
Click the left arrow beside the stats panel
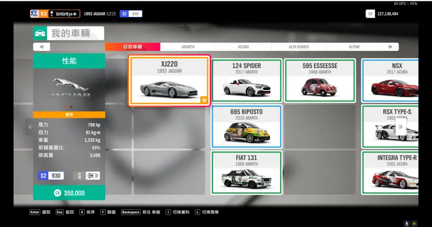coord(30,127)
